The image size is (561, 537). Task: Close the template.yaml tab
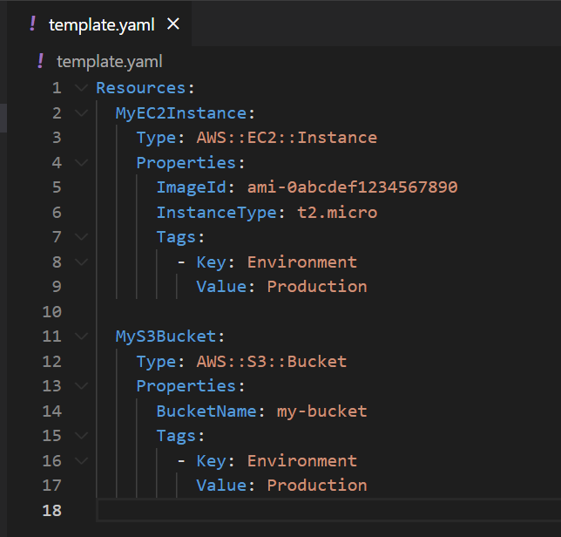pos(172,24)
